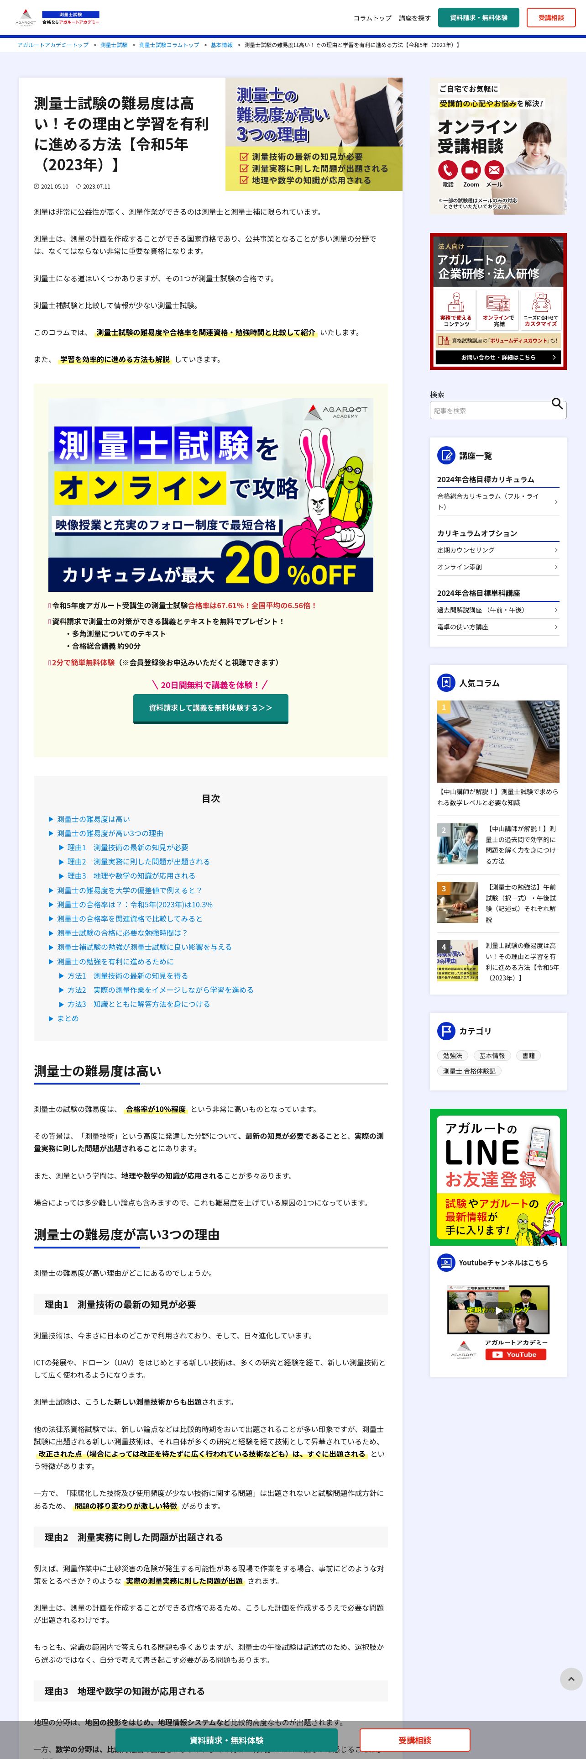
Task: Open chevron beside 定期カウンセリング
Action: tap(556, 550)
